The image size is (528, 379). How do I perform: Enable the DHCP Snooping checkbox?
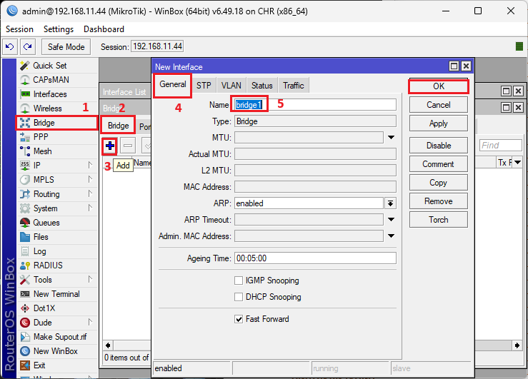(x=239, y=297)
